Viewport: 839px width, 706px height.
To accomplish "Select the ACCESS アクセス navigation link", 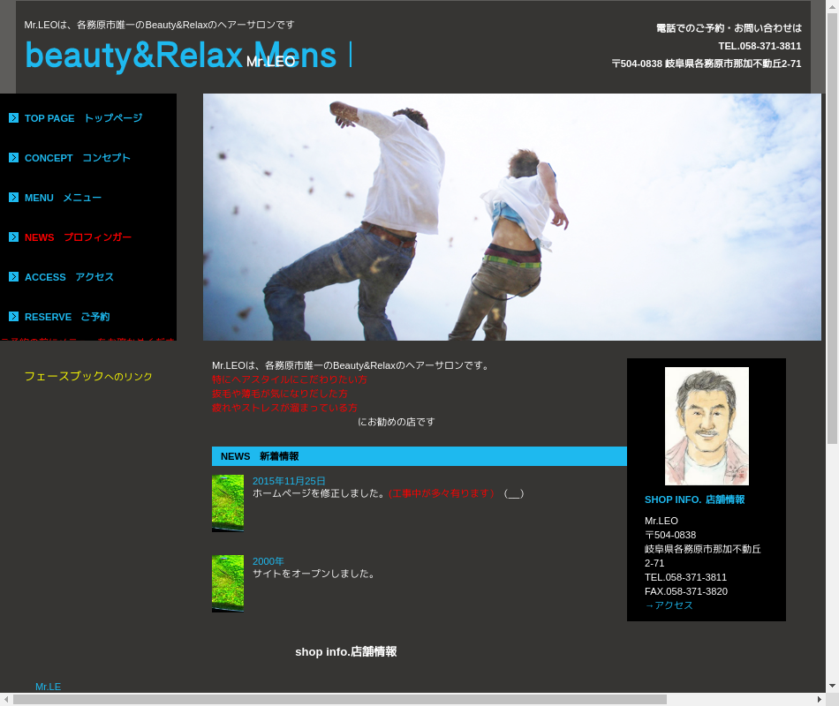I will [69, 277].
